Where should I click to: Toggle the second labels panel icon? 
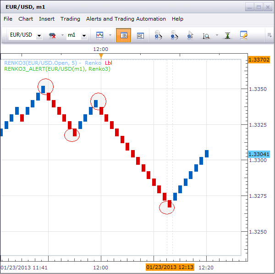140,36
